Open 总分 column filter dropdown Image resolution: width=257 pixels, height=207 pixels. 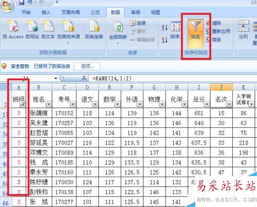[207, 104]
